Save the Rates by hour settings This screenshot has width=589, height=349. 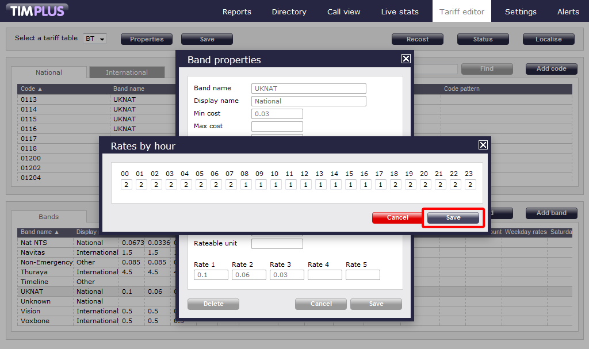click(x=453, y=218)
